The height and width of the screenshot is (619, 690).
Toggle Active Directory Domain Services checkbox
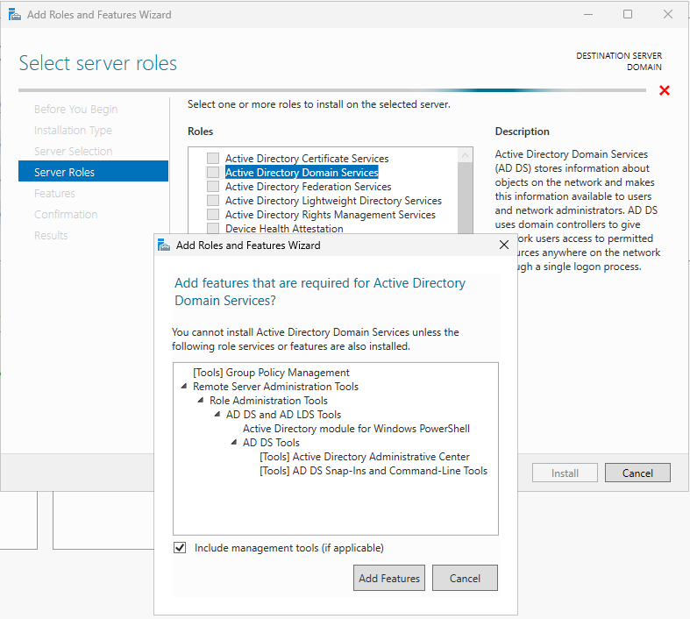point(213,173)
